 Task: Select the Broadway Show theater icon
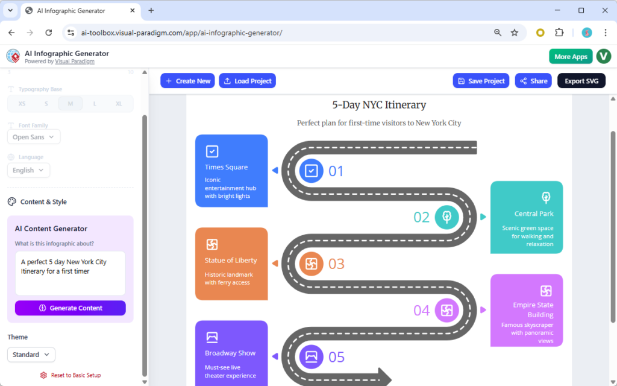click(x=212, y=338)
